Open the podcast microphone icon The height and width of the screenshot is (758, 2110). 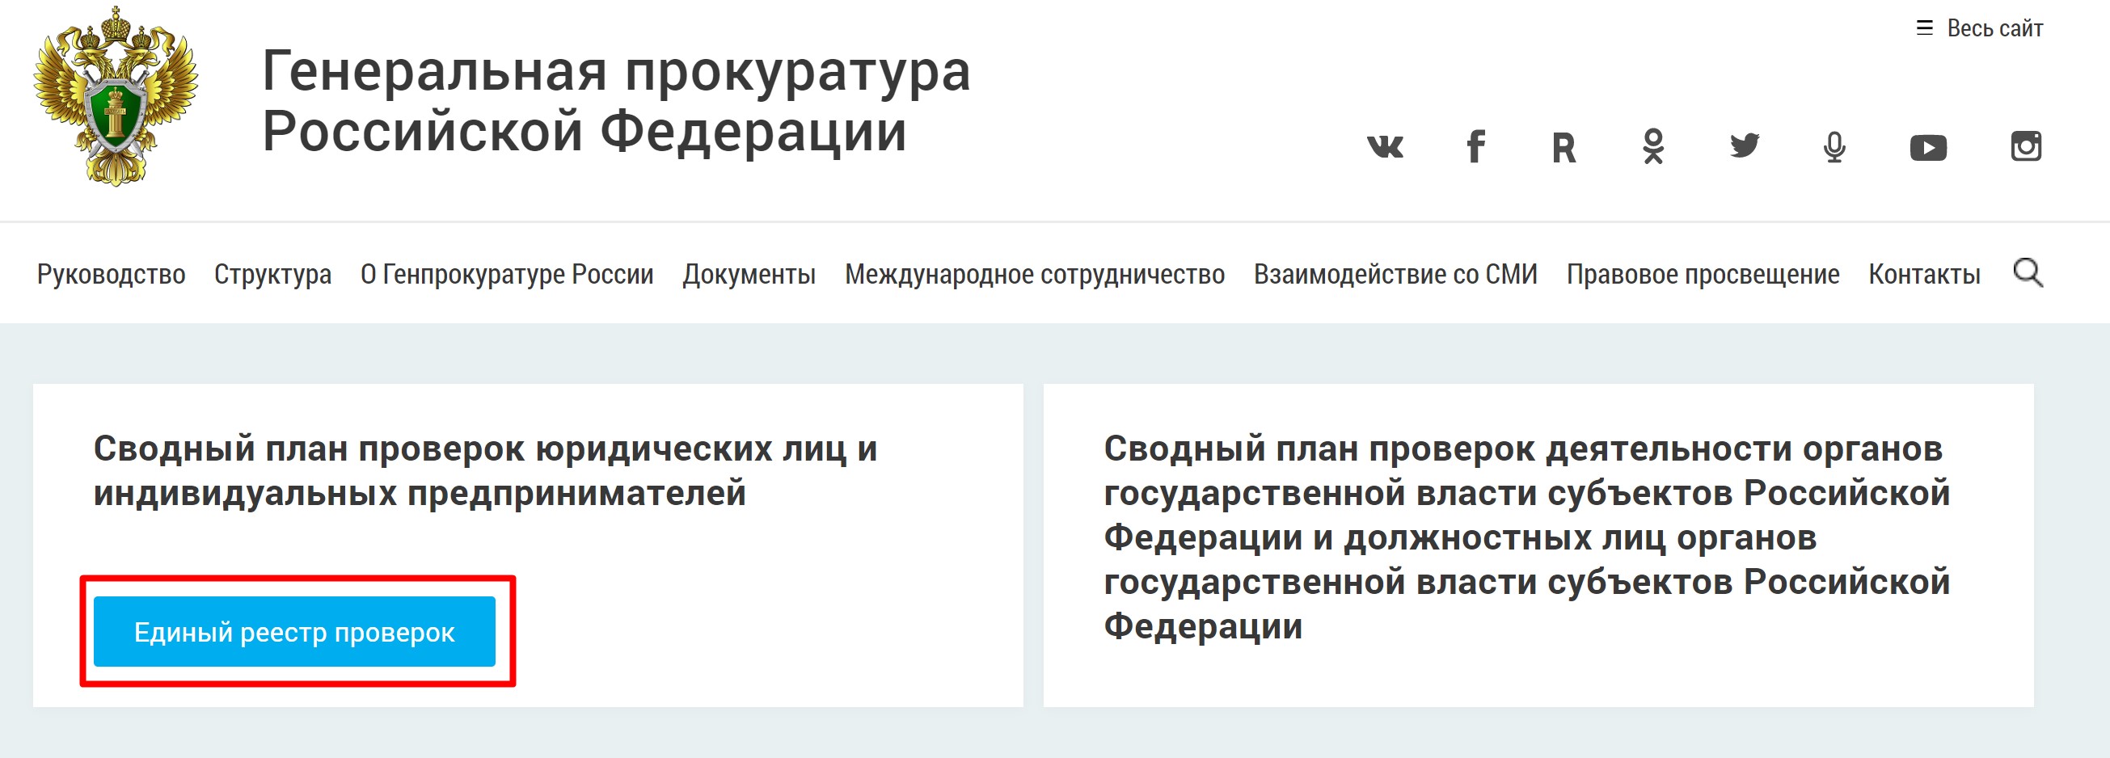coord(1833,147)
